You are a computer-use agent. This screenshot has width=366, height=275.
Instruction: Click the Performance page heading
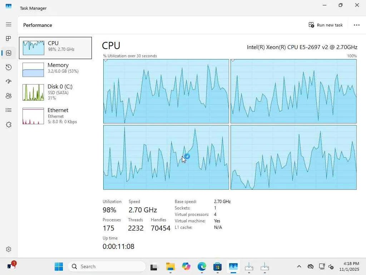(x=38, y=25)
